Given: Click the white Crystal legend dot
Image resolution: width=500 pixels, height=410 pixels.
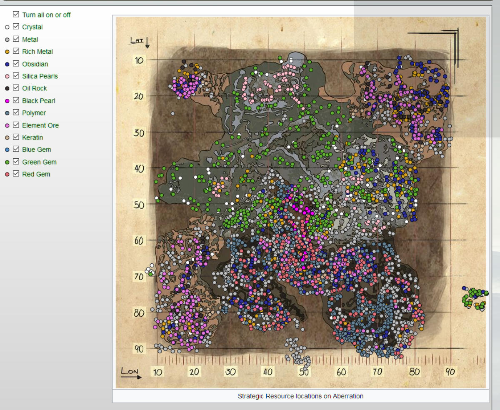Looking at the screenshot, I should pos(7,27).
